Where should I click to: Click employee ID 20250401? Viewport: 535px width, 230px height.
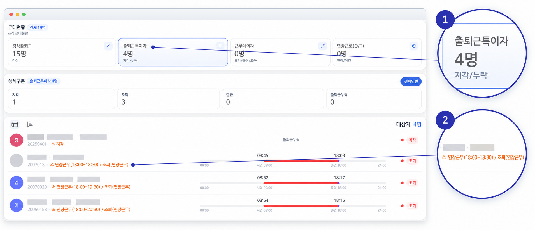click(37, 144)
